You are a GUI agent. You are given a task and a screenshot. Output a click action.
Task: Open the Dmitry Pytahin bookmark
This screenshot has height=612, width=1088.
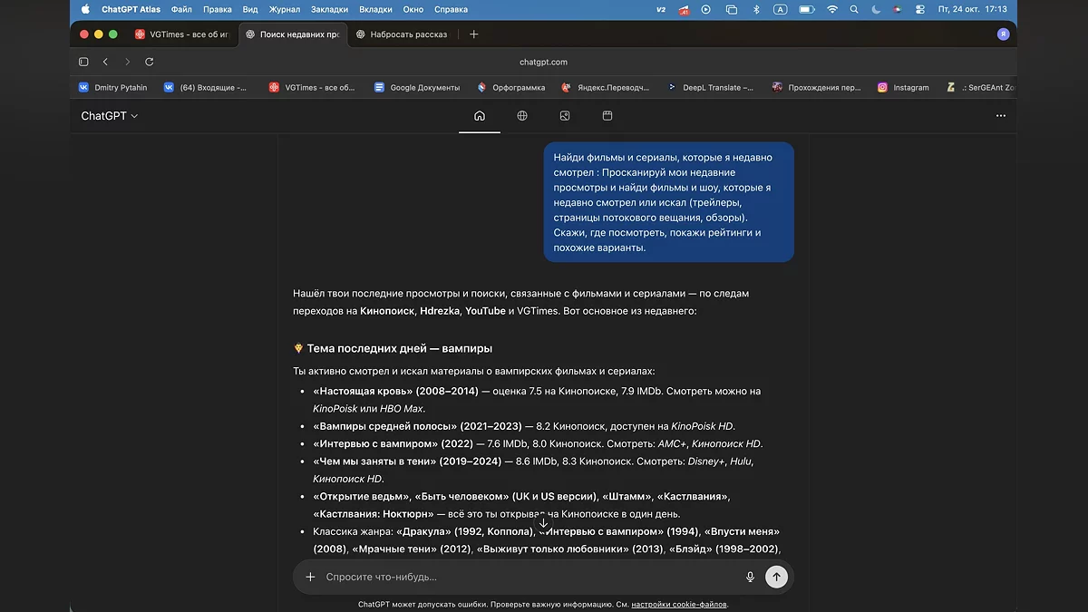point(113,88)
